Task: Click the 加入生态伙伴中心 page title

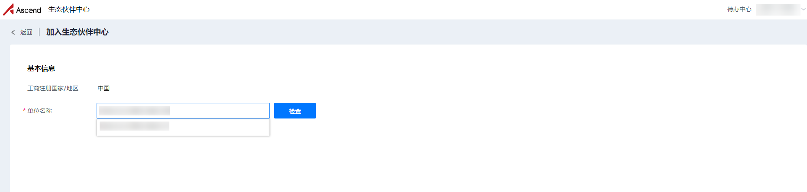Action: 78,32
